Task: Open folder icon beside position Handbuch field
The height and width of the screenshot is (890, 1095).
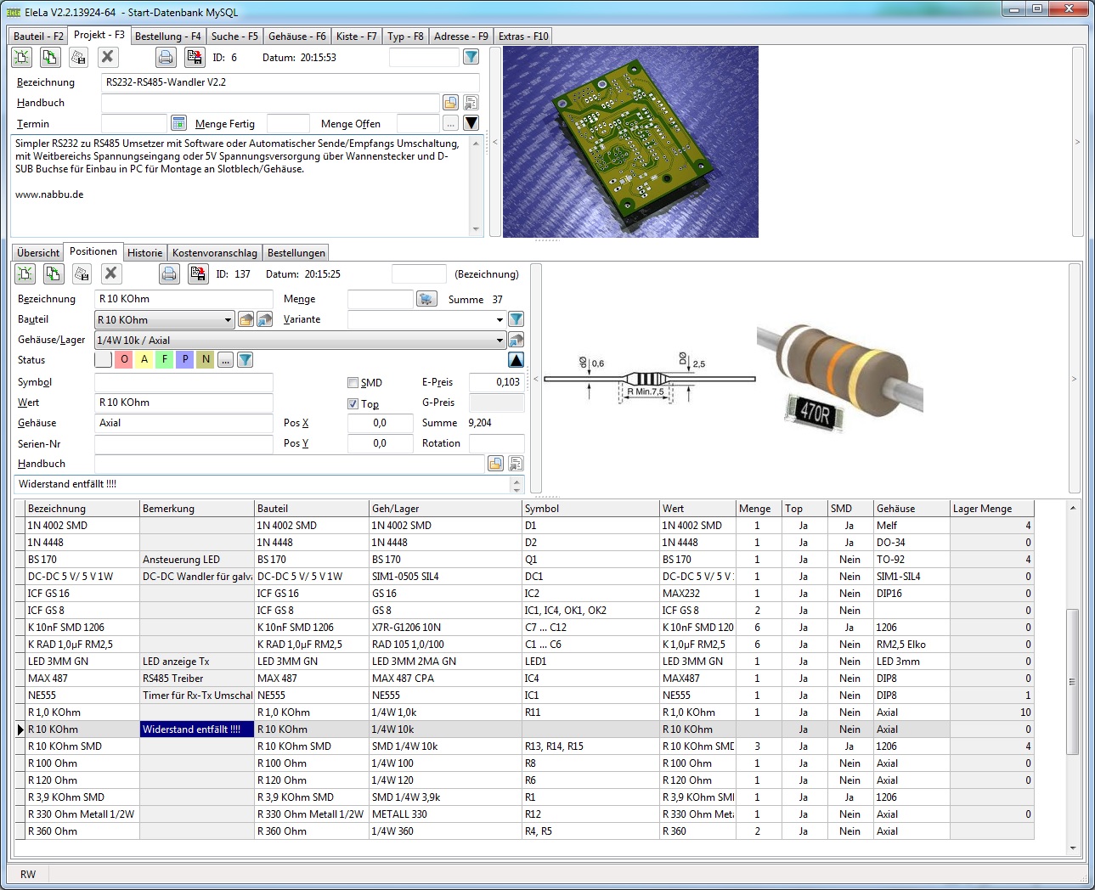Action: coord(495,464)
